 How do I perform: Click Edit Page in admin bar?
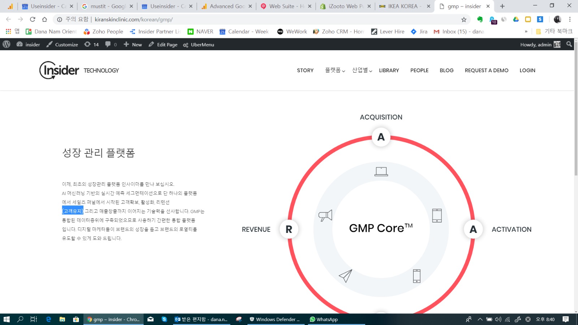pyautogui.click(x=163, y=44)
